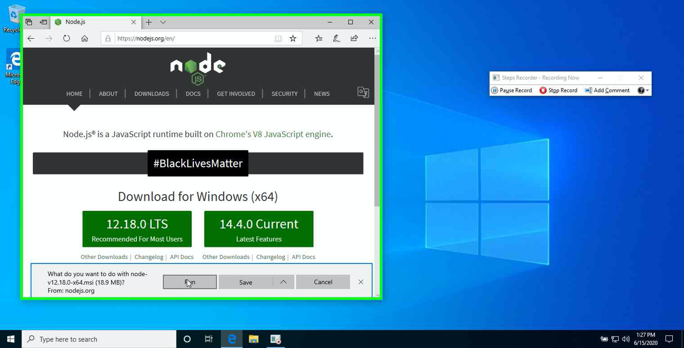Cancel the download prompt
The height and width of the screenshot is (348, 684).
point(323,282)
